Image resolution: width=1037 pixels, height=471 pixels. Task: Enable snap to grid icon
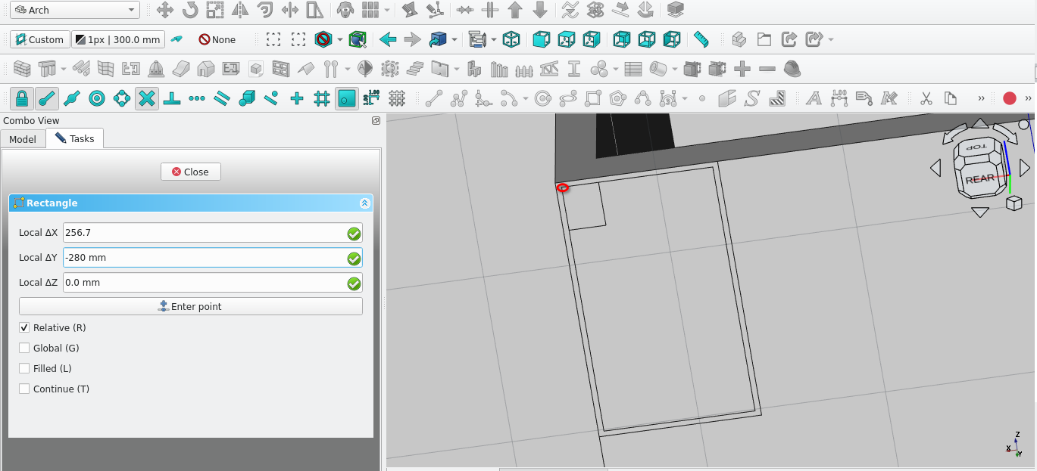pyautogui.click(x=322, y=98)
